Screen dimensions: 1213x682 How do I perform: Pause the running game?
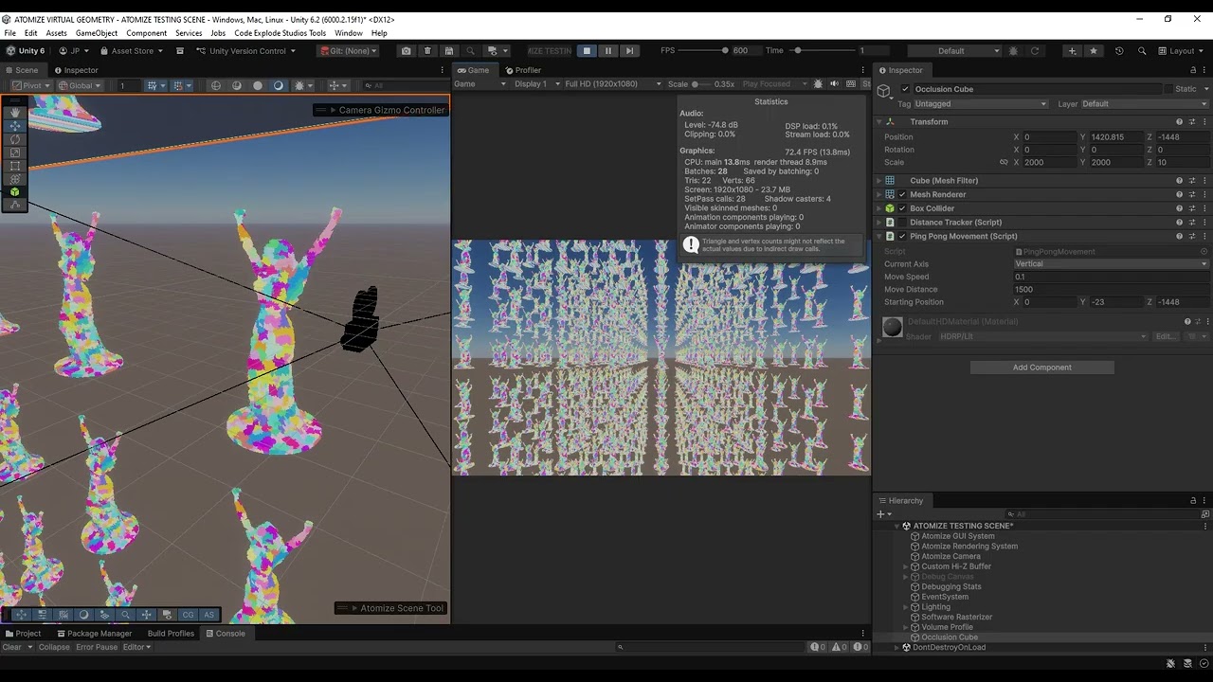click(x=608, y=51)
